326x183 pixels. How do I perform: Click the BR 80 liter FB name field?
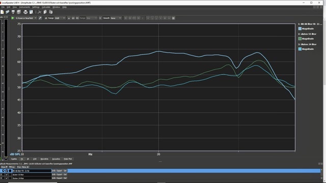click(32, 171)
